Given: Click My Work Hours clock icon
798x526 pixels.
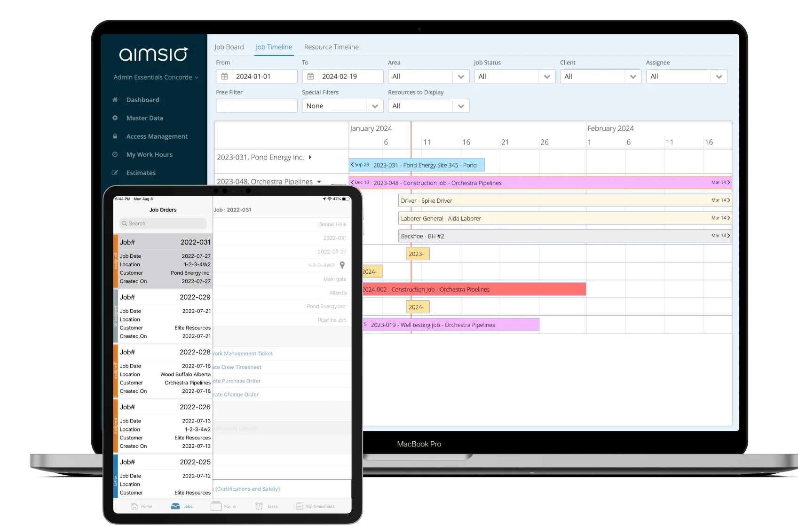Looking at the screenshot, I should click(x=115, y=154).
